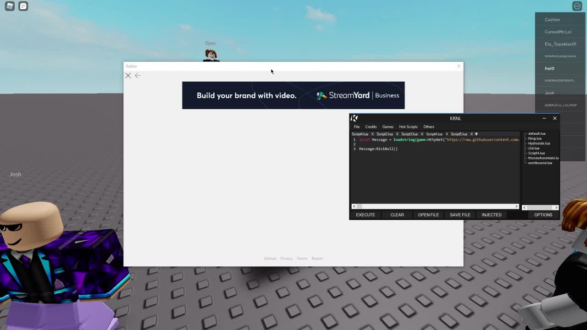This screenshot has width=587, height=330.
Task: Click the KRNL logo icon
Action: click(x=354, y=118)
